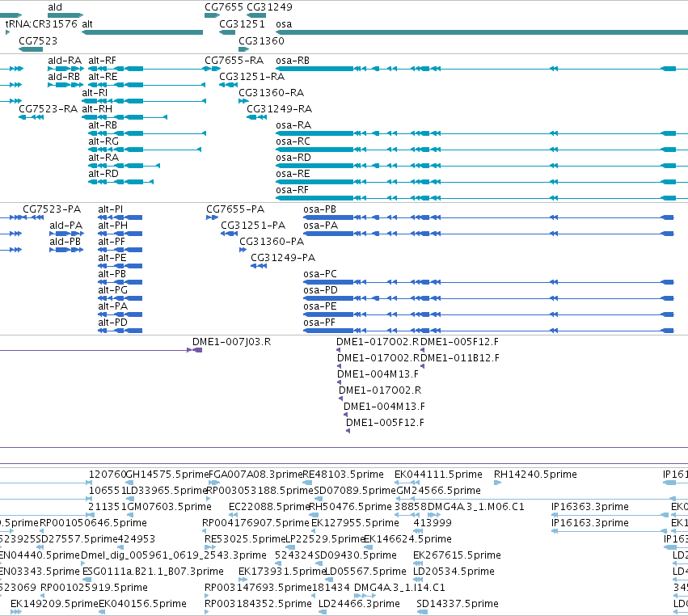Click the alt-RG transcript label
This screenshot has height=616, width=688.
click(x=103, y=141)
